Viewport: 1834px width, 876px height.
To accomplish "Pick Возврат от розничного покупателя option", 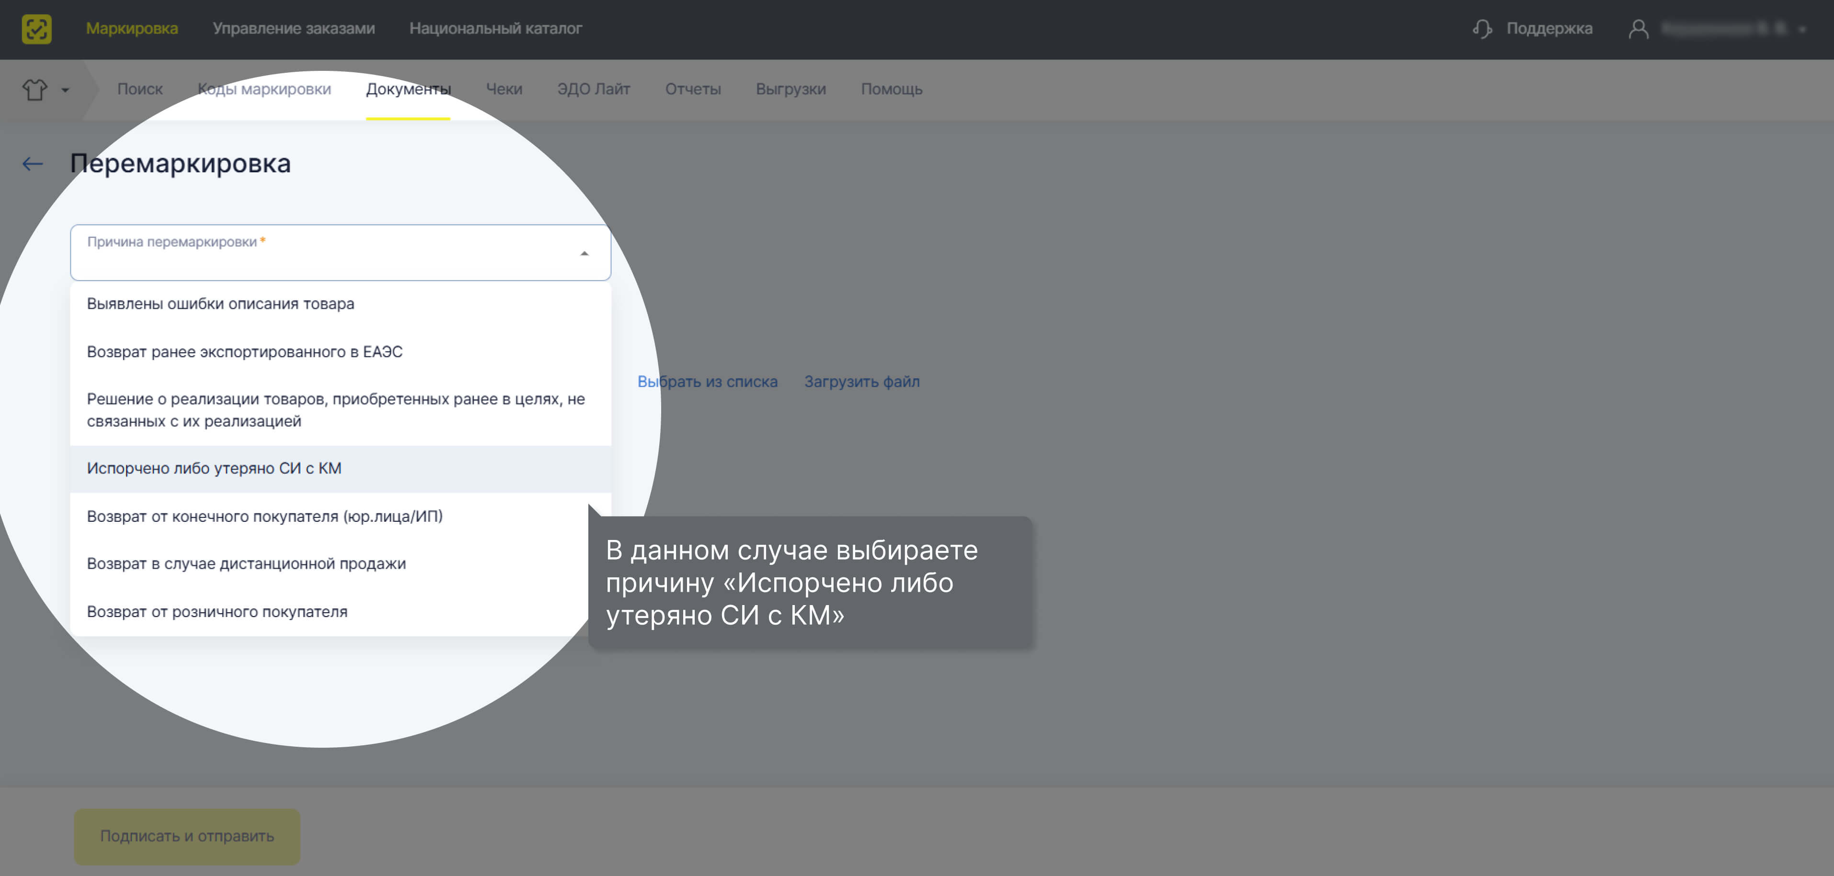I will coord(217,611).
